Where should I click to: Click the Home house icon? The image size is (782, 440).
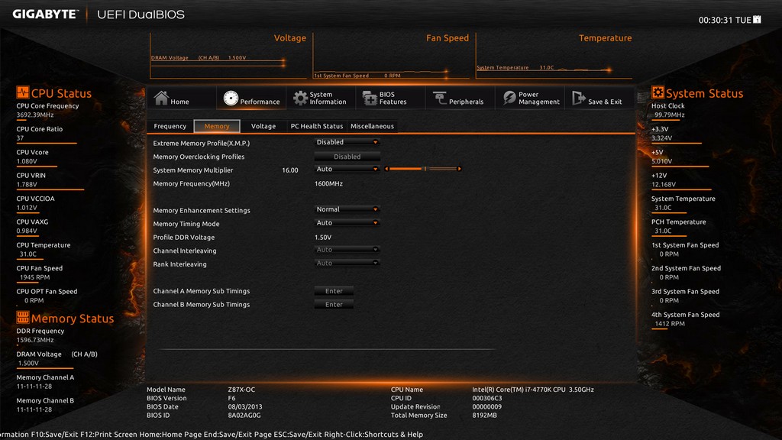click(161, 98)
